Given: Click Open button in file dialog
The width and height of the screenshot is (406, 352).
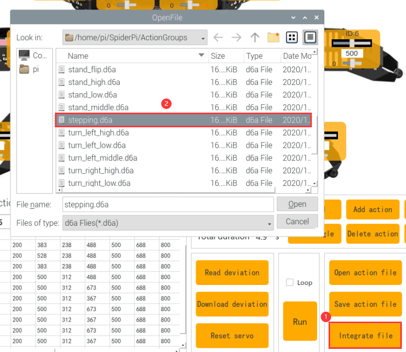Looking at the screenshot, I should pos(297,204).
